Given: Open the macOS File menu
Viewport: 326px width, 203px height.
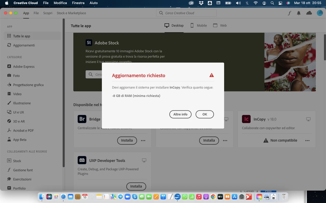Looking at the screenshot, I should [46, 3].
